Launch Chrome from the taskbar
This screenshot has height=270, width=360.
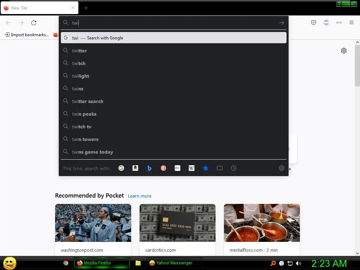tap(66, 263)
